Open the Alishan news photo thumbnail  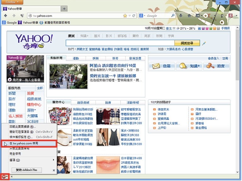(x=68, y=76)
